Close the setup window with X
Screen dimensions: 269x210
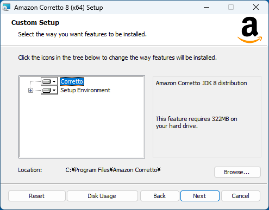click(x=256, y=8)
